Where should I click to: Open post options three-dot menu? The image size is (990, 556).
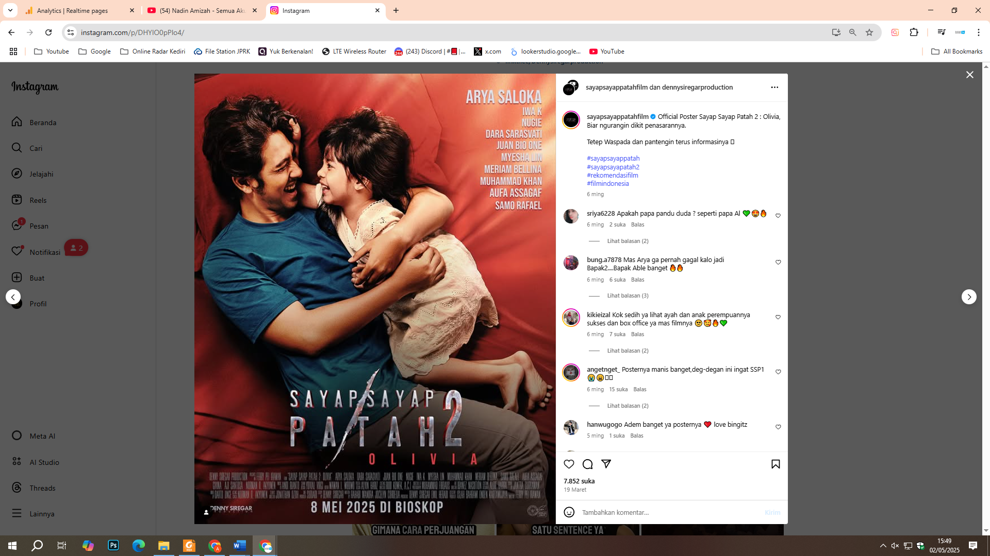pos(774,87)
